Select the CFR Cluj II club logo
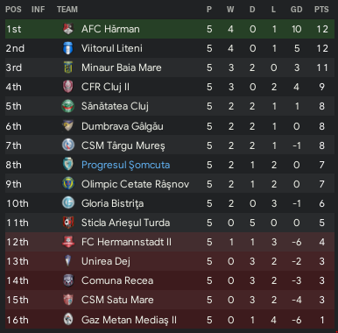The width and height of the screenshot is (338, 333). click(x=68, y=87)
